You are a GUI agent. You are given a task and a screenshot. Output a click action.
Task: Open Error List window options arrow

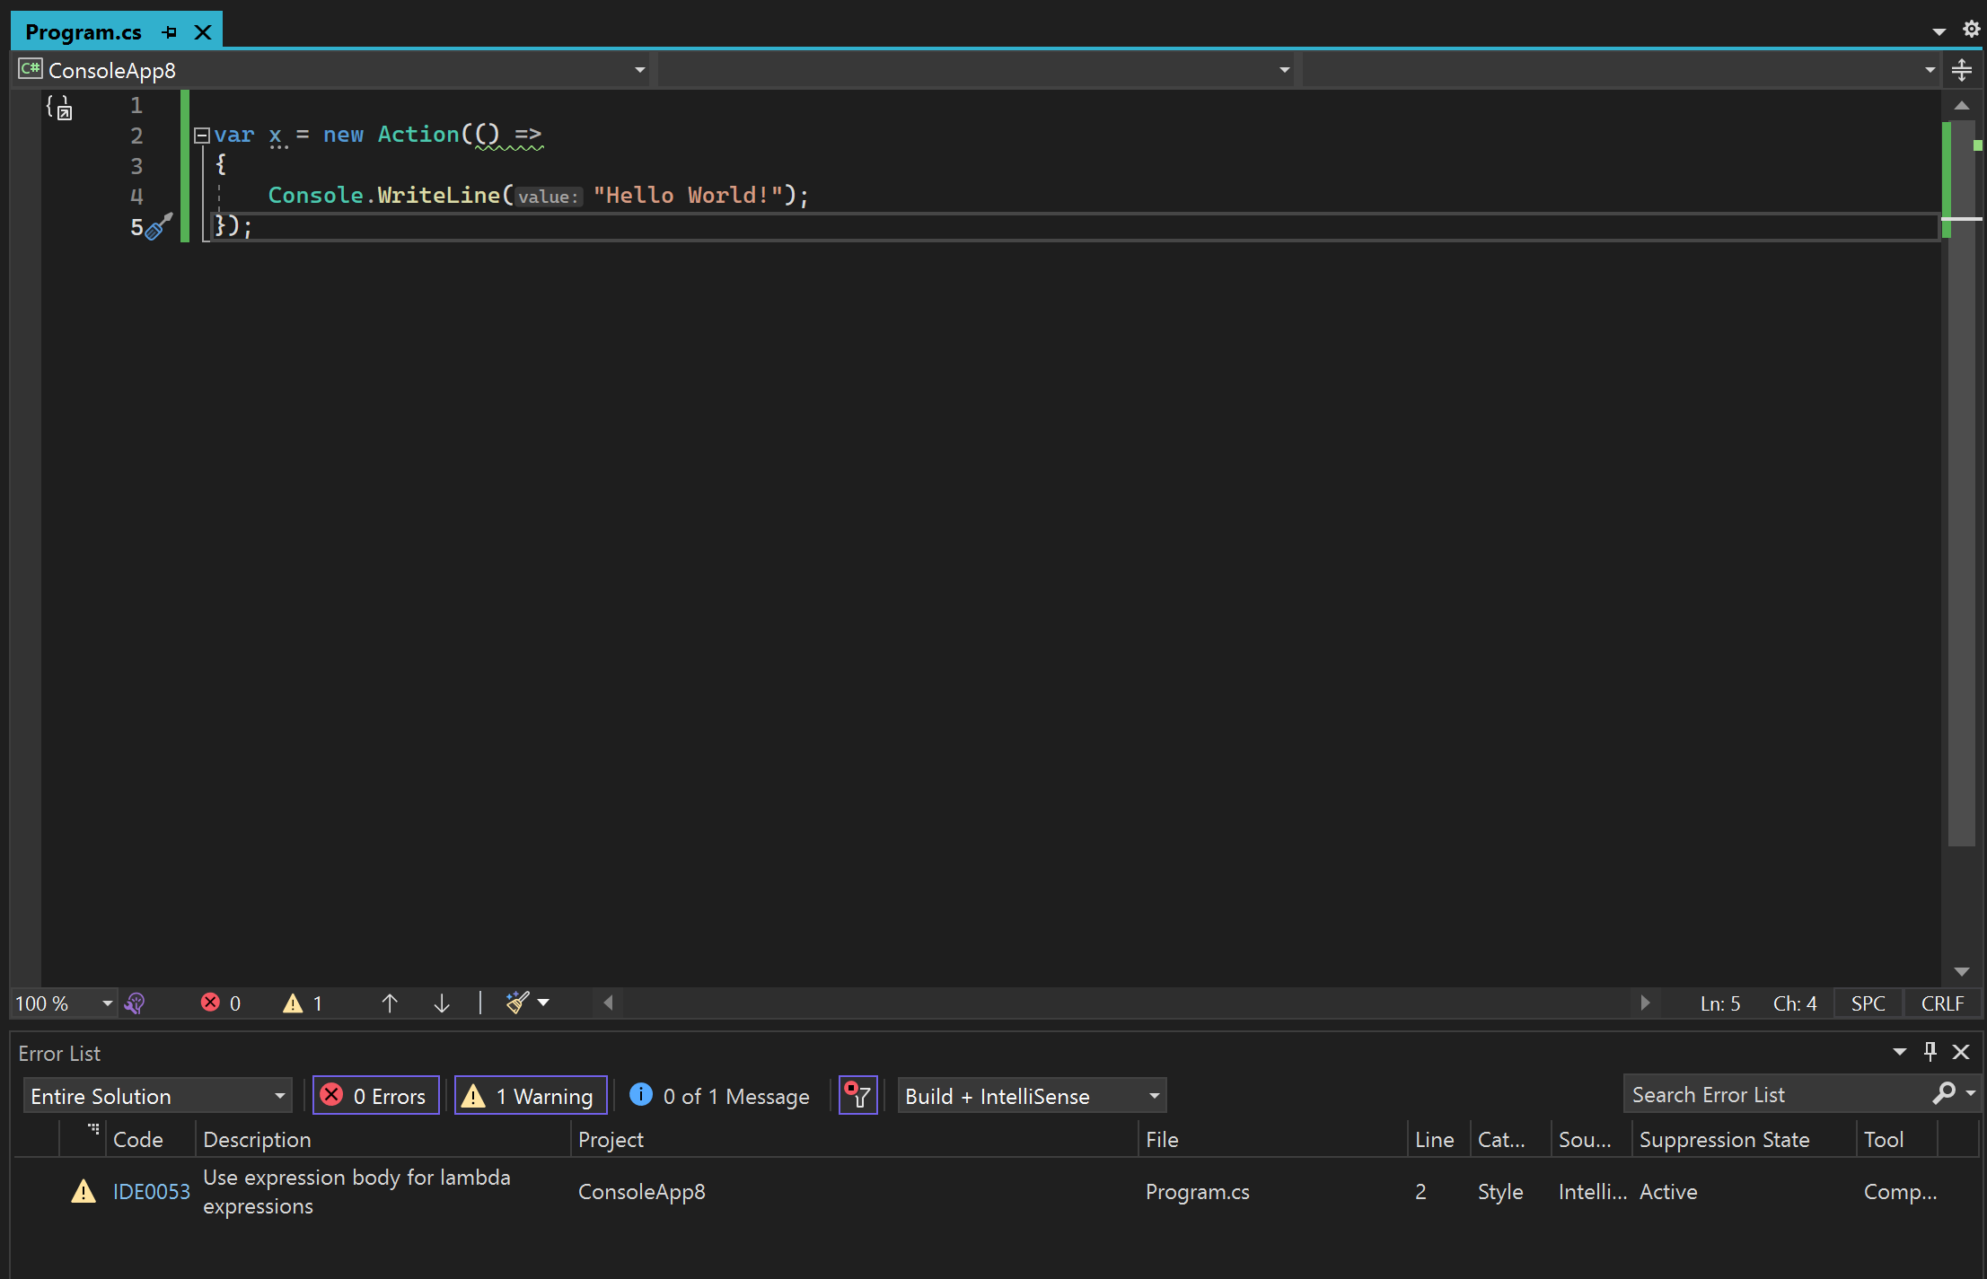point(1900,1052)
